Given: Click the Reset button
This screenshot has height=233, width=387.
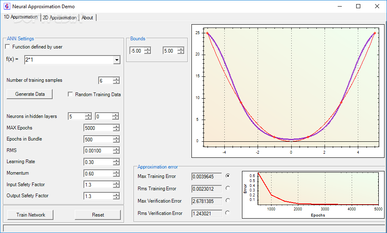Looking at the screenshot, I should click(x=98, y=215).
